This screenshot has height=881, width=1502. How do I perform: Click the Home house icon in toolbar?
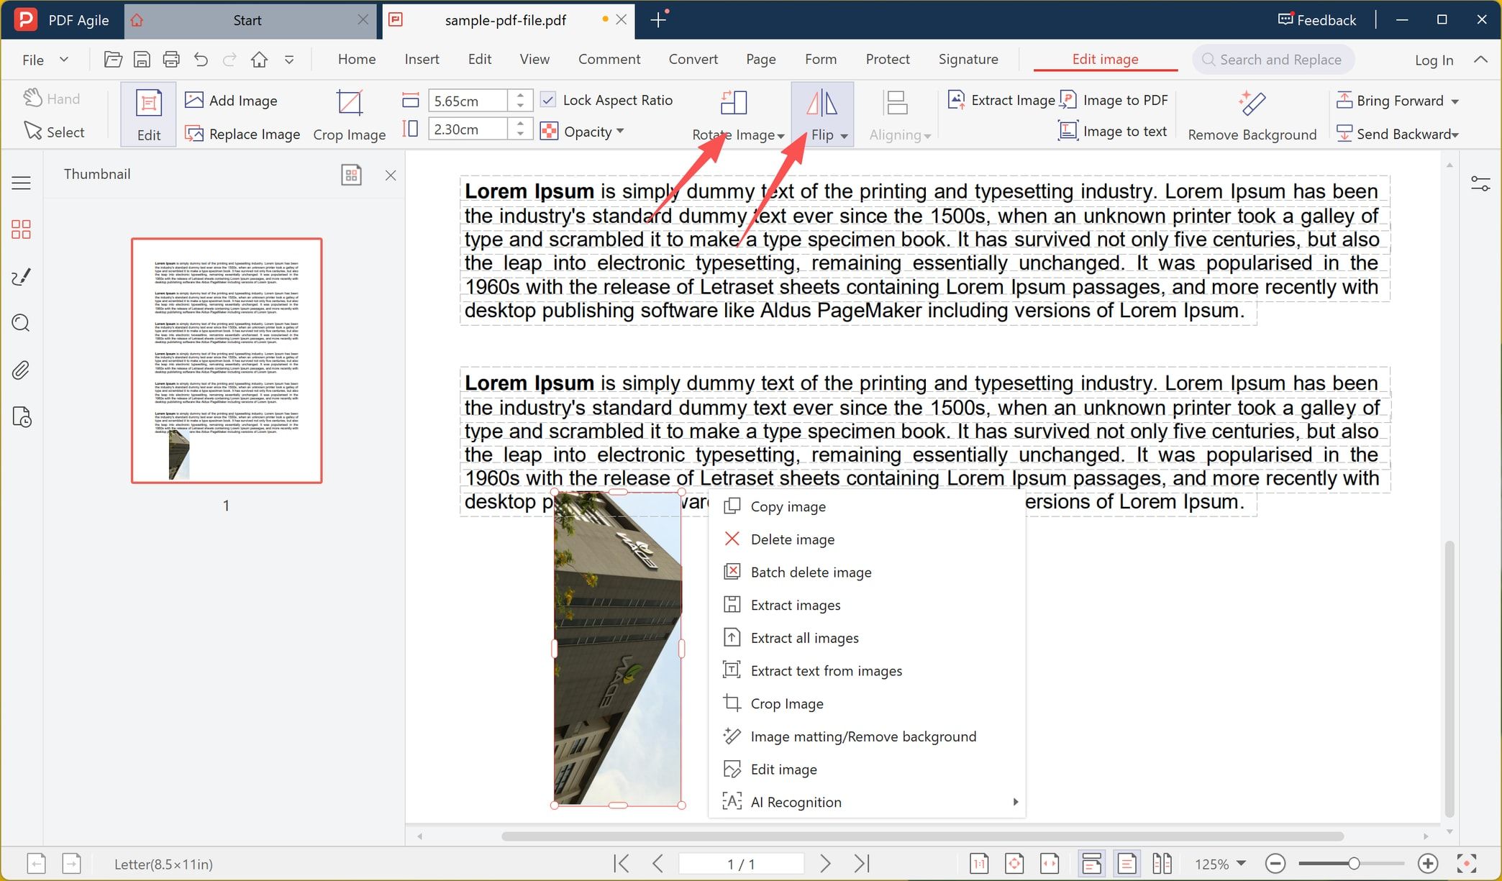tap(259, 60)
